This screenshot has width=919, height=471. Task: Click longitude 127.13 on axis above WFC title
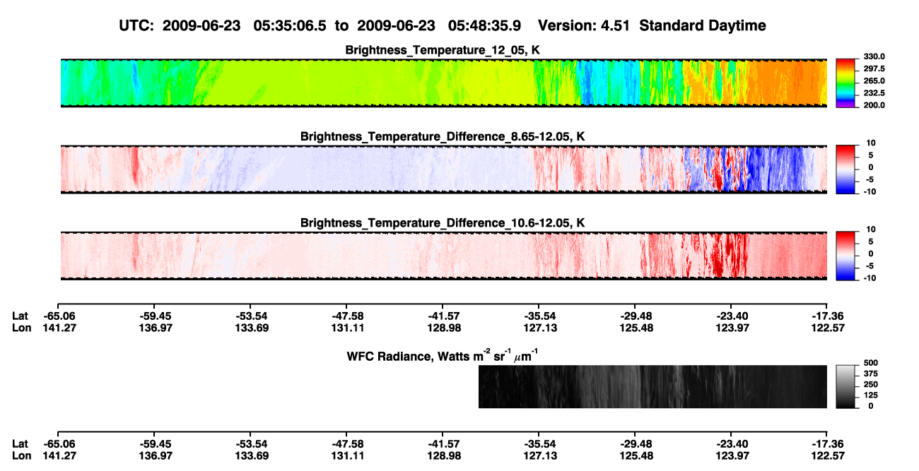coord(540,328)
